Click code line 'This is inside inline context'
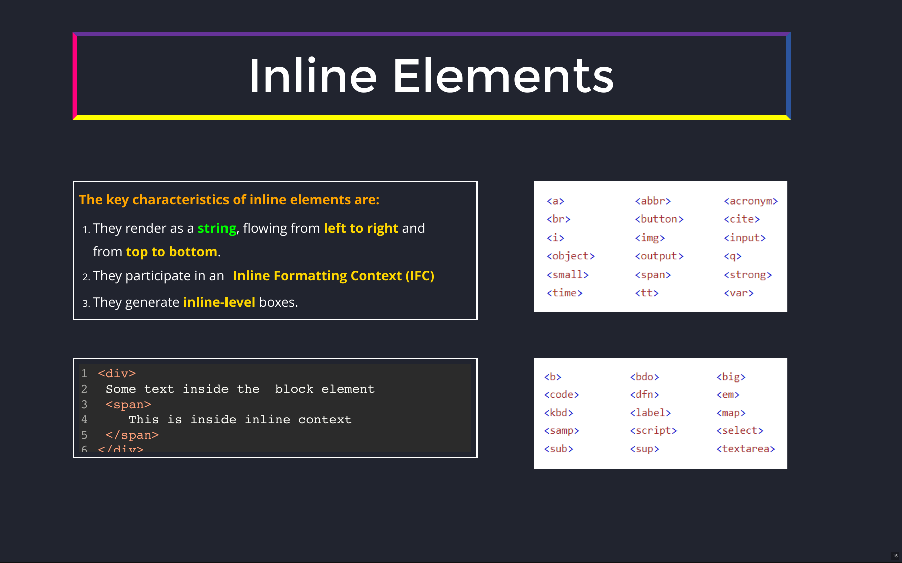 tap(240, 419)
